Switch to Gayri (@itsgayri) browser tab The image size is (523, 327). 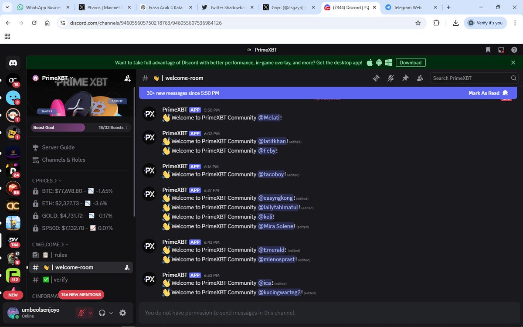289,7
